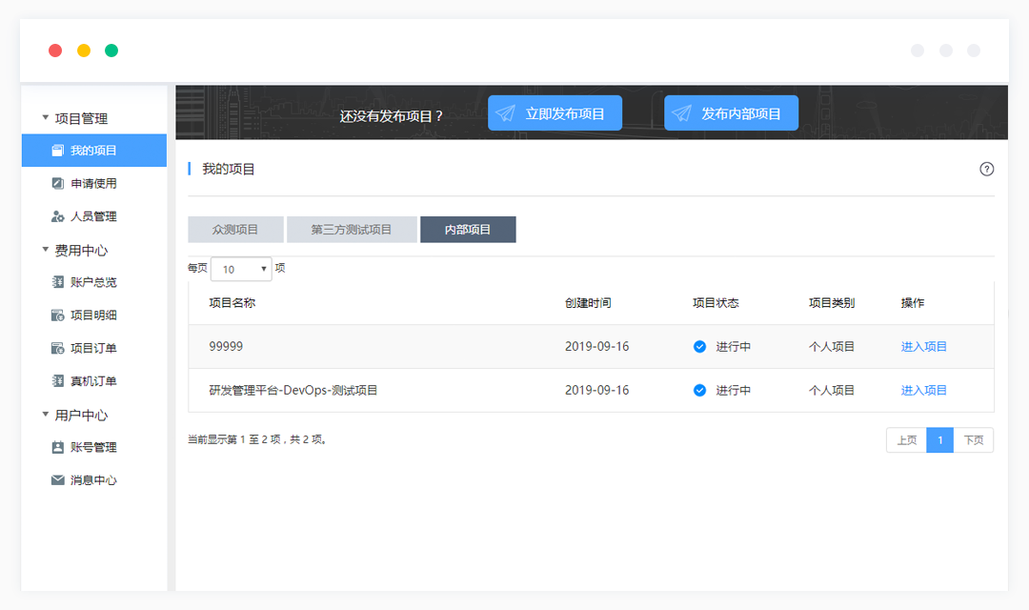
Task: Collapse the 项目管理 menu section
Action: click(45, 118)
